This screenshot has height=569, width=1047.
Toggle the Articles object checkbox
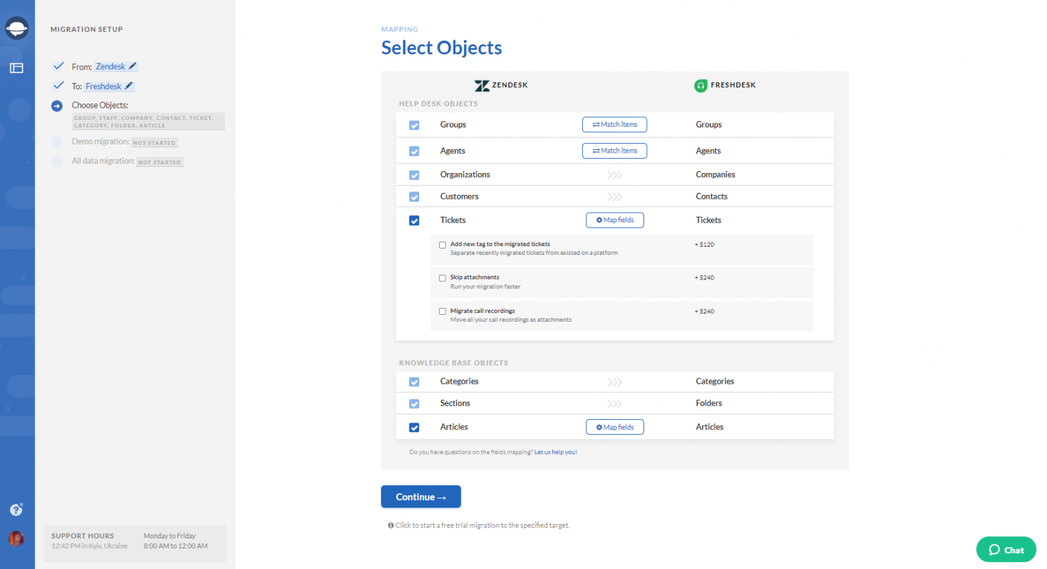coord(414,427)
